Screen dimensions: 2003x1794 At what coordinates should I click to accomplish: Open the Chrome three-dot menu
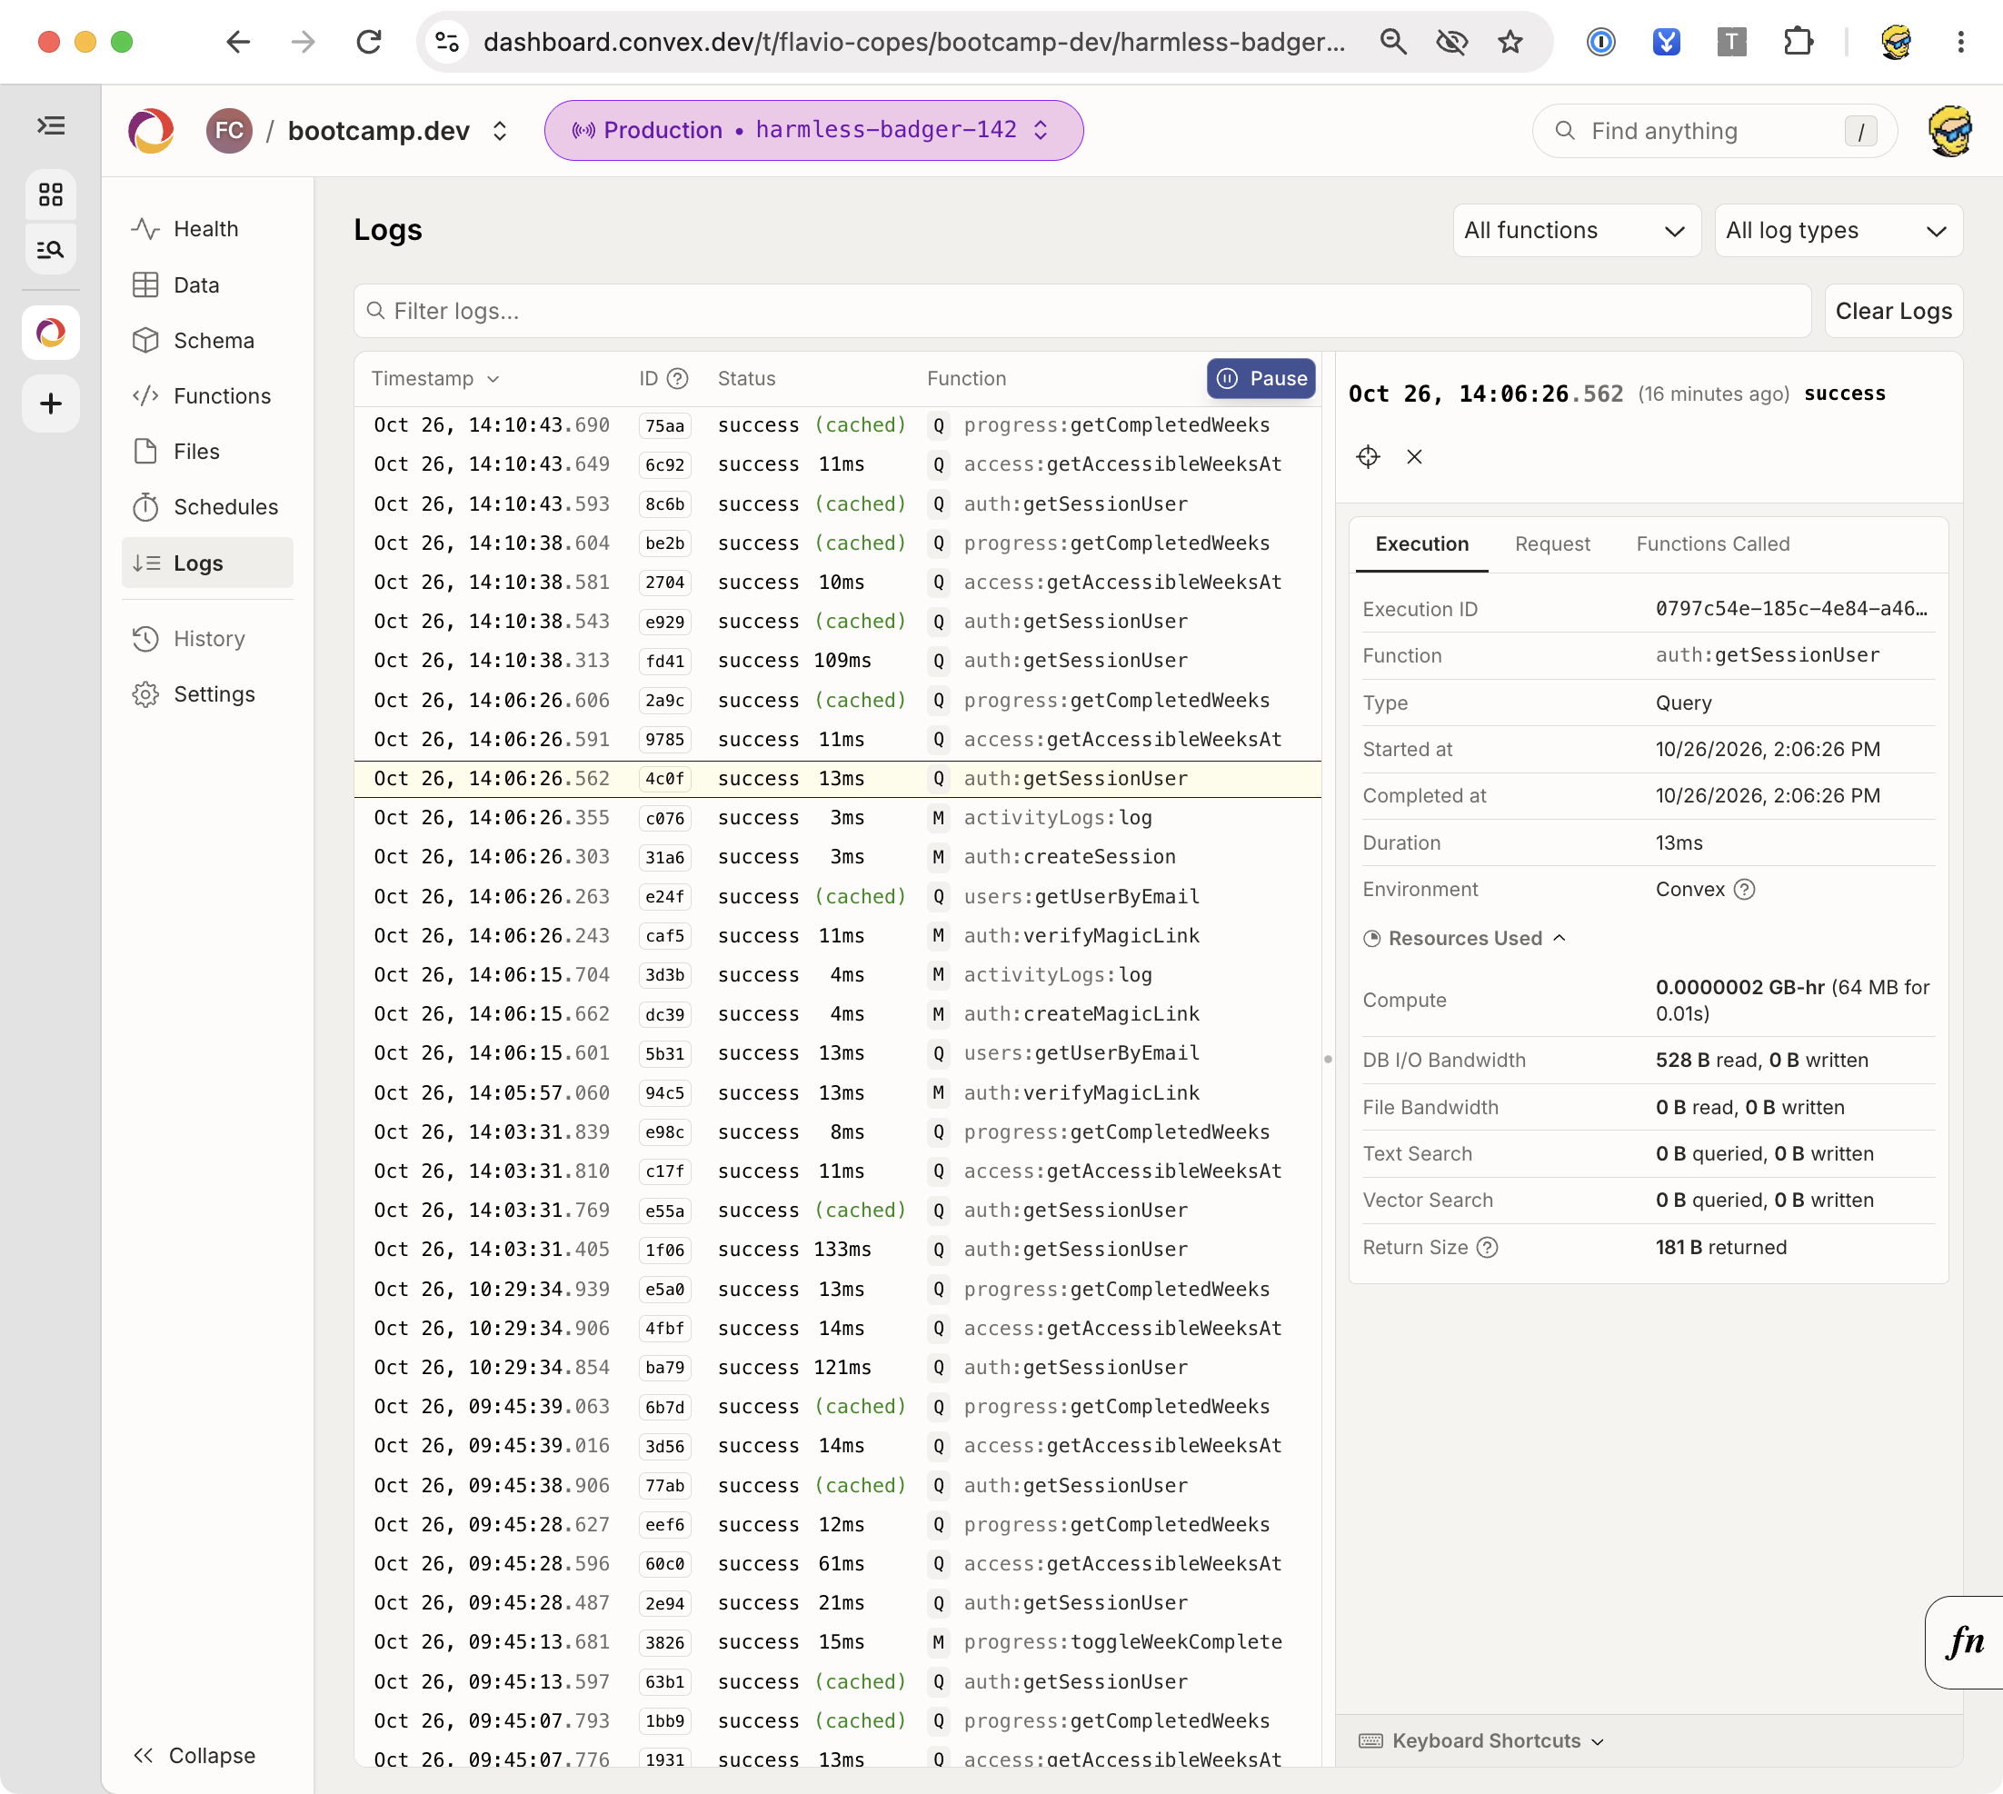click(x=1960, y=42)
